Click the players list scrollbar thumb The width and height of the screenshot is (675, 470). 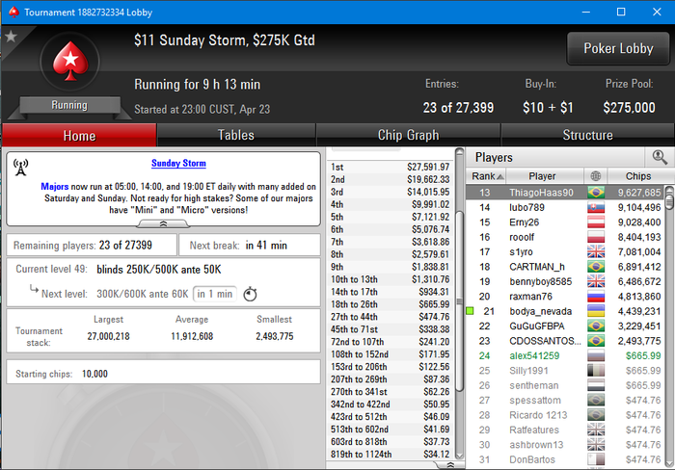[669, 200]
